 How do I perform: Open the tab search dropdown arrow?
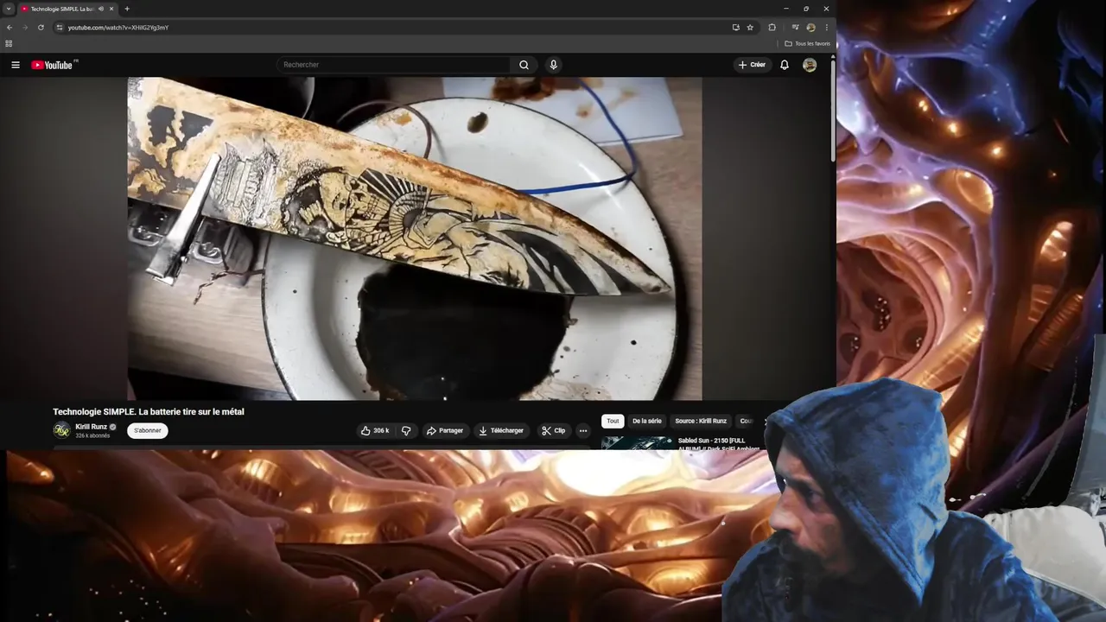coord(9,9)
